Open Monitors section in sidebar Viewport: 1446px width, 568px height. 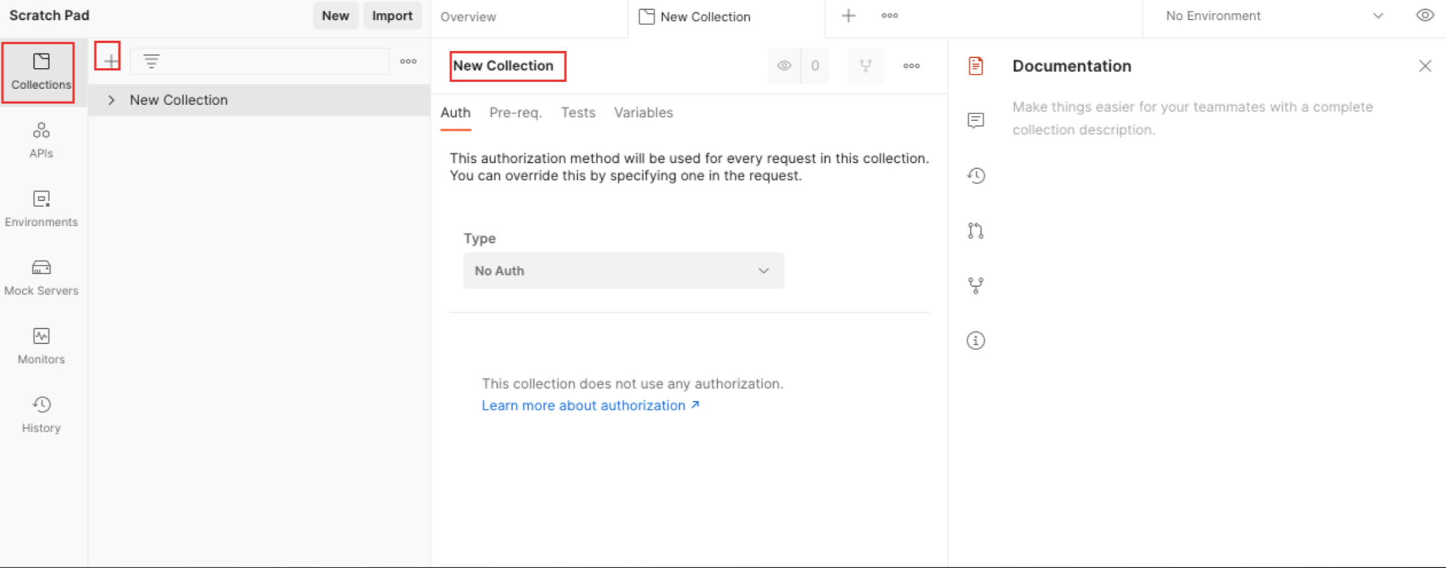(41, 346)
